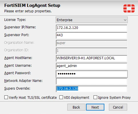The image size is (138, 114).
Task: Proceed with the Next button
Action: [95, 107]
